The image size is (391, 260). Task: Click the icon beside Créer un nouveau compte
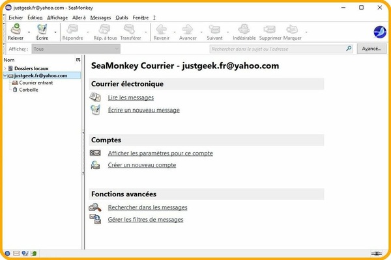tap(95, 165)
